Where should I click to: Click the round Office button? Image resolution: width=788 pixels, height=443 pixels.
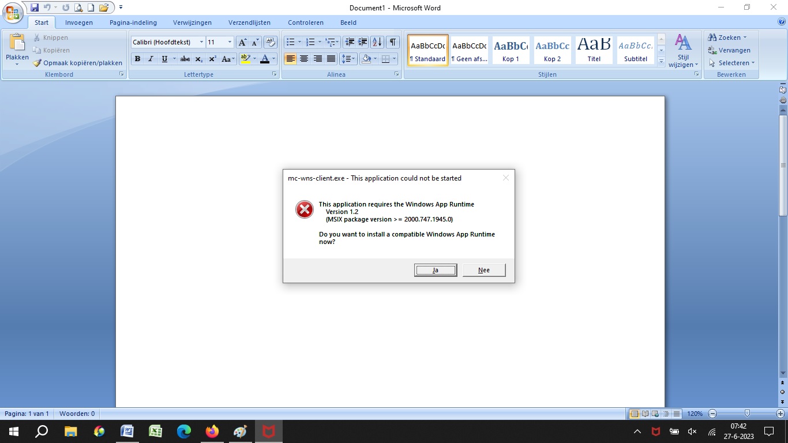(13, 13)
